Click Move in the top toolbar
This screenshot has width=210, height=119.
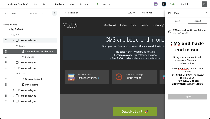point(72,4)
